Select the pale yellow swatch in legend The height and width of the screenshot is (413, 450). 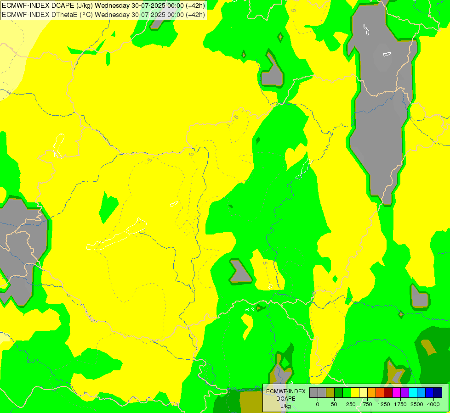pyautogui.click(x=363, y=393)
